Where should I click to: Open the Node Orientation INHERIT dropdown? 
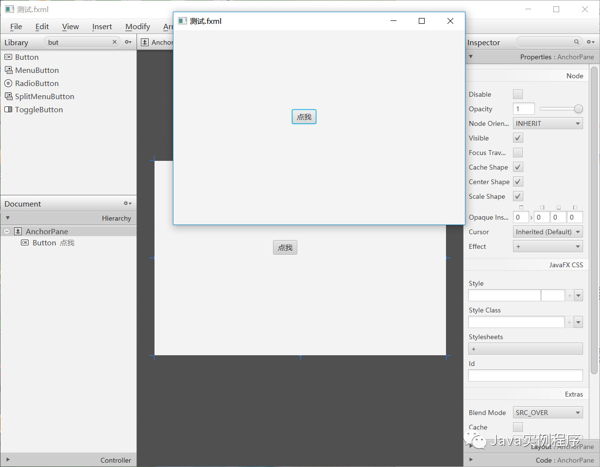click(x=548, y=123)
